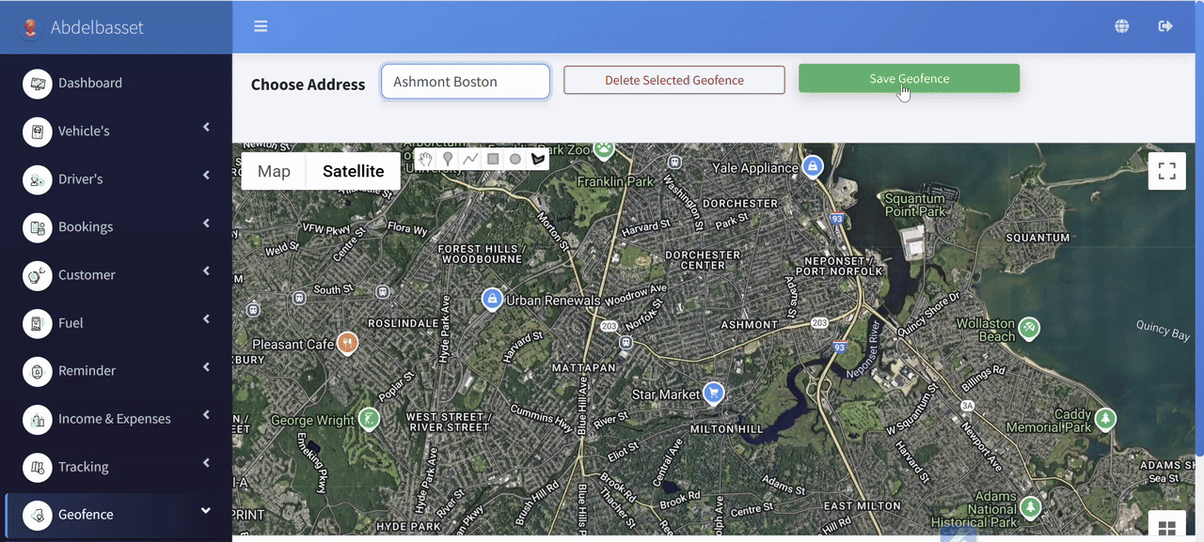Click the Ashmont Boston address input field

pyautogui.click(x=465, y=82)
